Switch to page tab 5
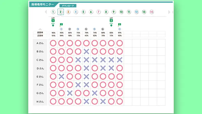 point(83,12)
